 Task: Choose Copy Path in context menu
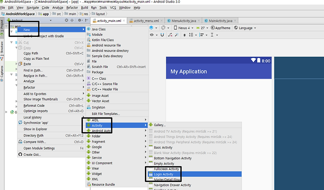(x=51, y=53)
